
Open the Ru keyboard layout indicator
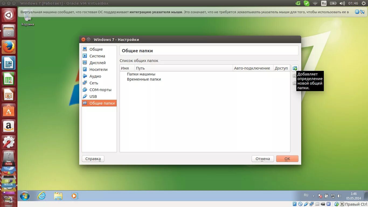[324, 3]
